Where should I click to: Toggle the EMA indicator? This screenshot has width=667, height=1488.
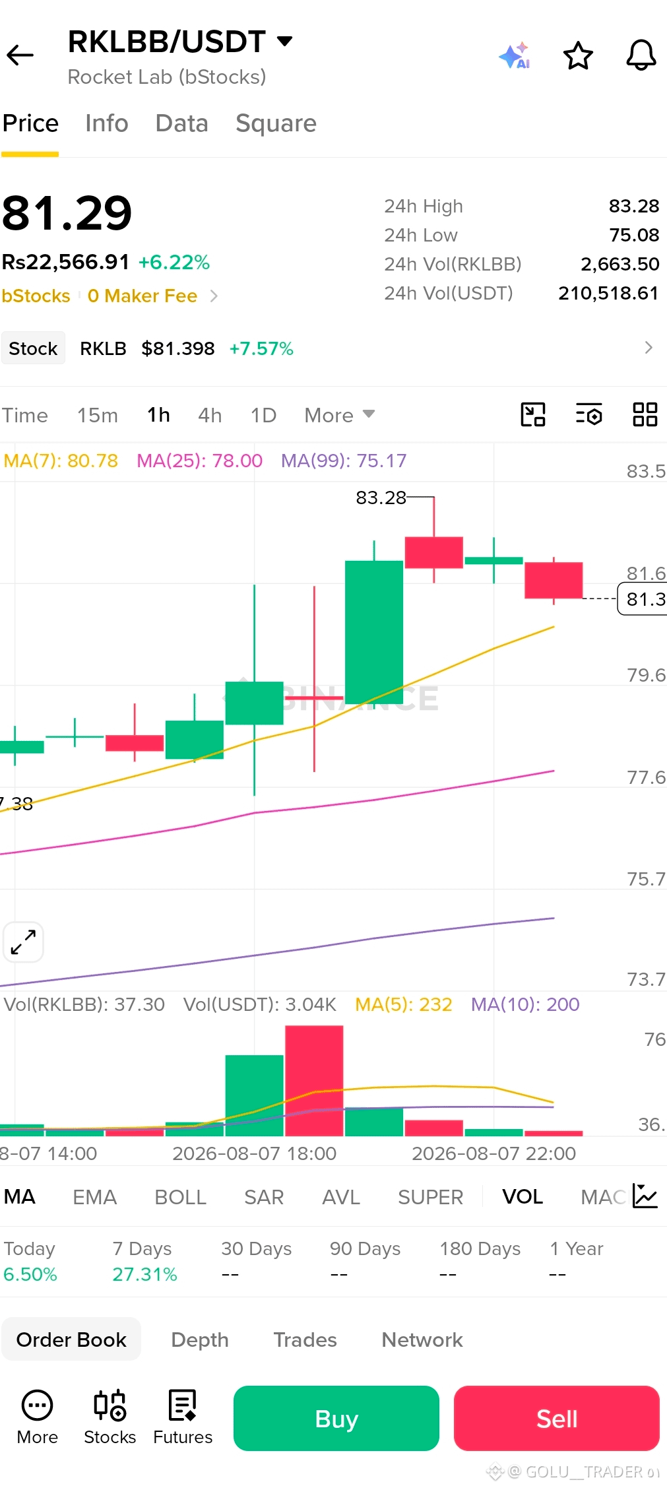pos(94,1196)
